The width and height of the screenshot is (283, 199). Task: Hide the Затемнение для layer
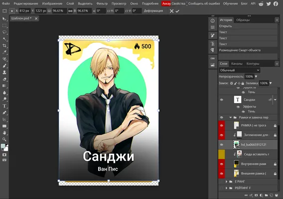click(x=221, y=135)
